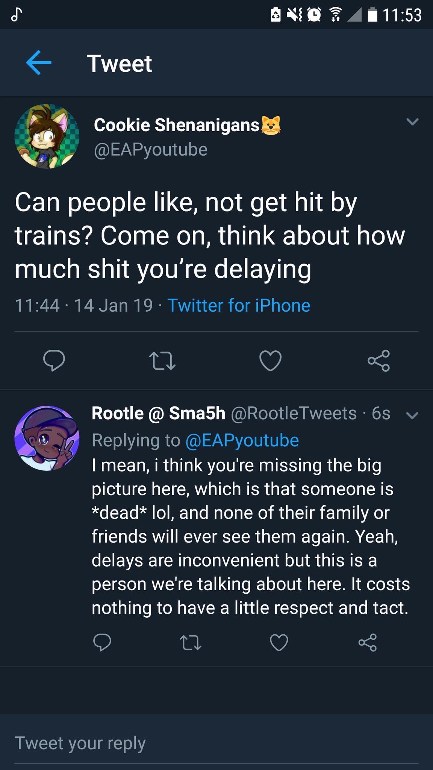Image resolution: width=433 pixels, height=770 pixels.
Task: Open Cookie Shenanigans display name
Action: [x=177, y=125]
